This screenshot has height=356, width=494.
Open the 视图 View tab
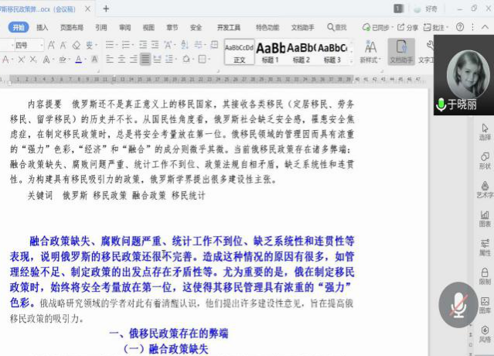pyautogui.click(x=148, y=27)
